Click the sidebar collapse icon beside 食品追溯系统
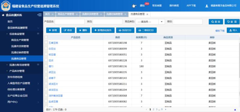Screen dimensions: 240x112 [39, 15]
